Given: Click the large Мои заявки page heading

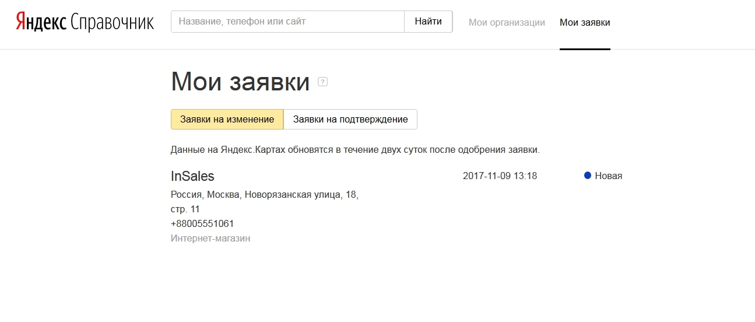Looking at the screenshot, I should [x=240, y=82].
